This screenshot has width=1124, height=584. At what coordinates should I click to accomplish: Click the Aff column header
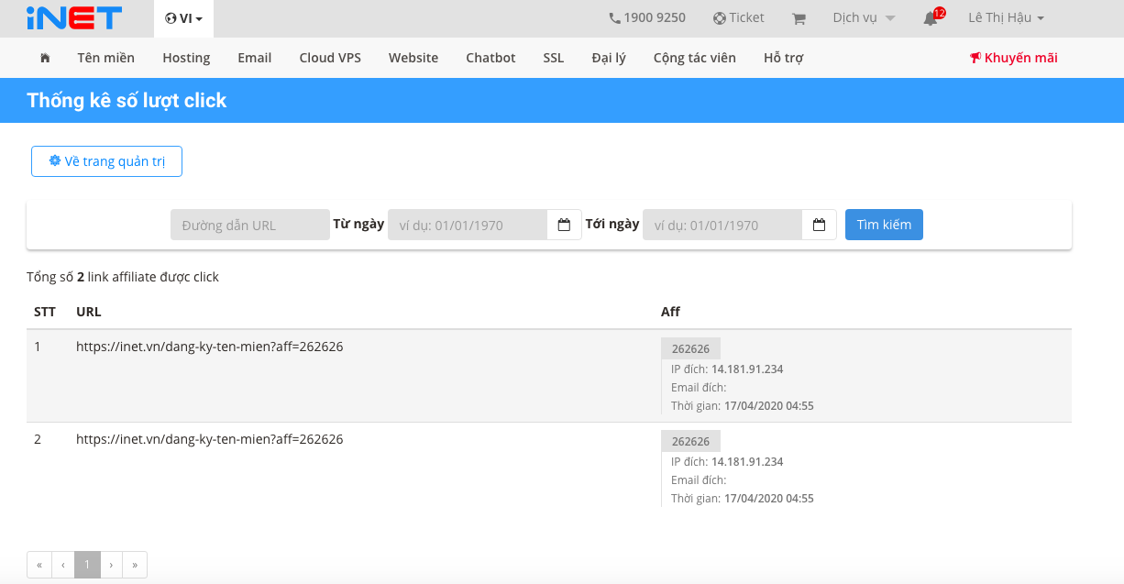point(671,312)
